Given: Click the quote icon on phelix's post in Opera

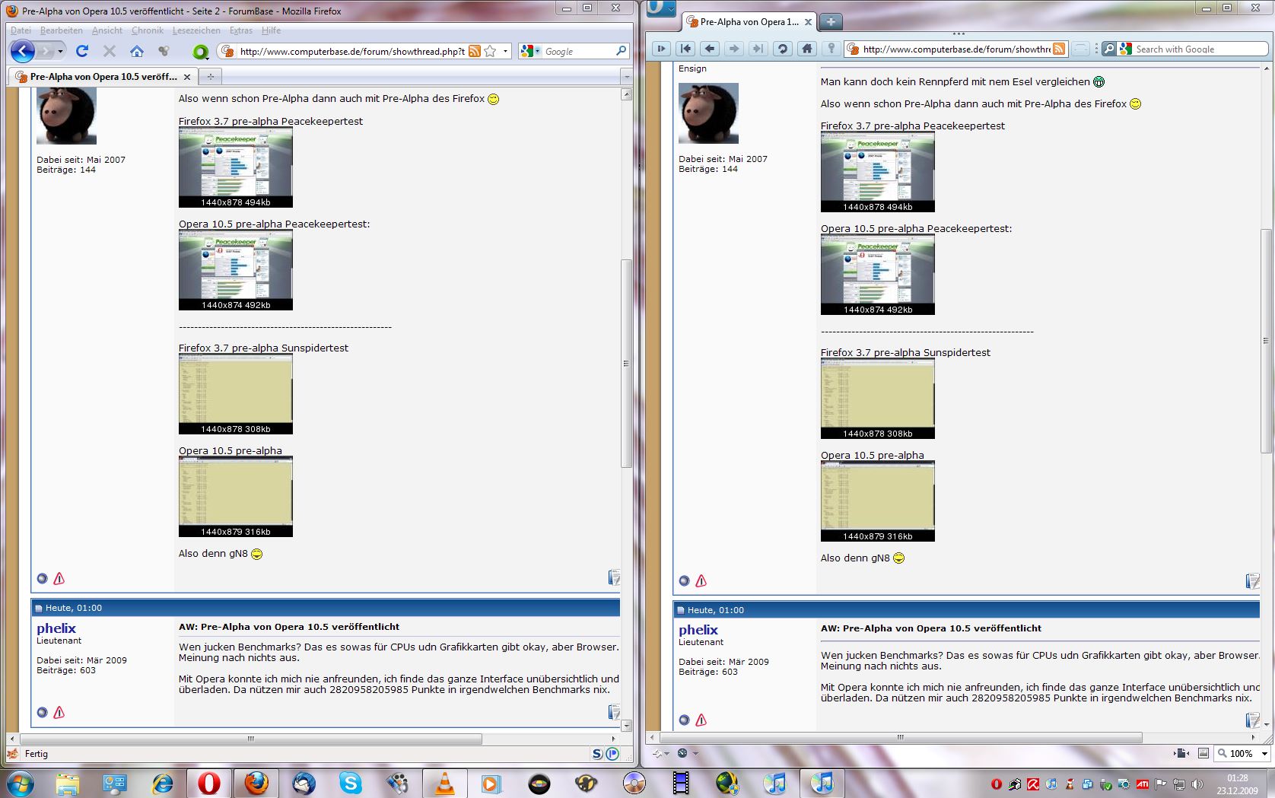Looking at the screenshot, I should [x=1252, y=720].
